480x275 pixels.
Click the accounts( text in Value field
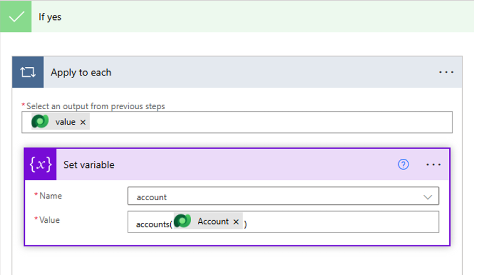[153, 224]
